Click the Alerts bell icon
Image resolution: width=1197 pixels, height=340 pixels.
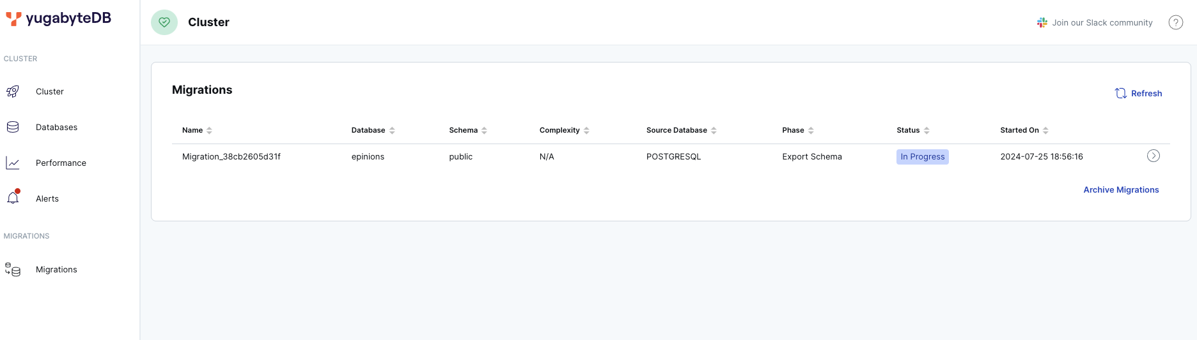point(13,198)
